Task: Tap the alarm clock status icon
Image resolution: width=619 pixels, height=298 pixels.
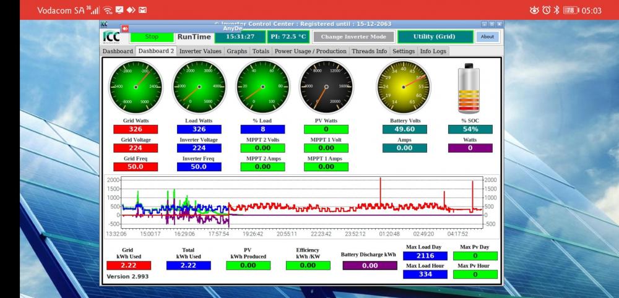Action: point(546,11)
